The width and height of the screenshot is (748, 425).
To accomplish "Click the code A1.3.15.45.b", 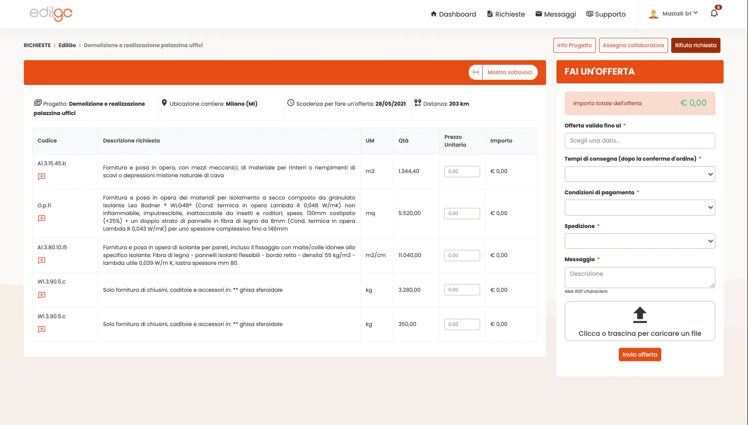I will pos(52,163).
